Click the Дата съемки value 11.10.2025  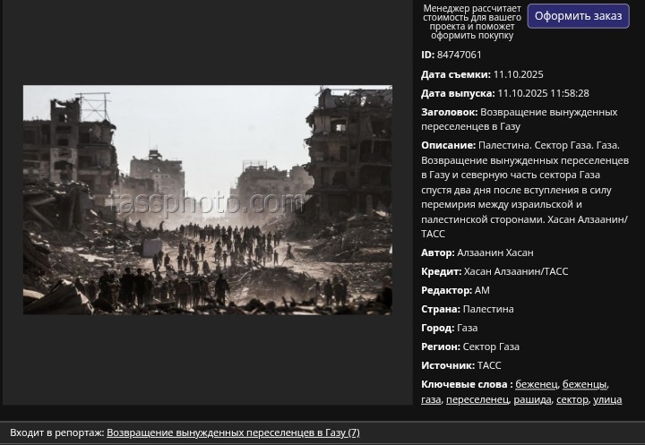[518, 74]
